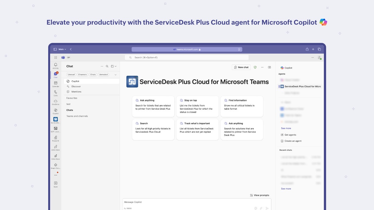
Task: Open Calls in the left rail
Action: [x=56, y=93]
